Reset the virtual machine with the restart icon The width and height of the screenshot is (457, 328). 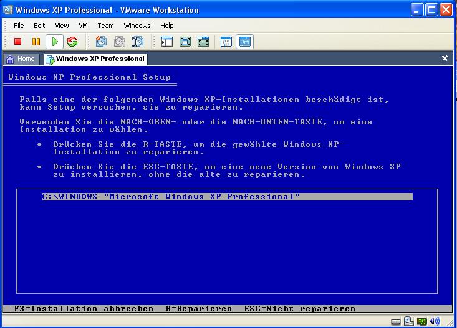coord(72,42)
